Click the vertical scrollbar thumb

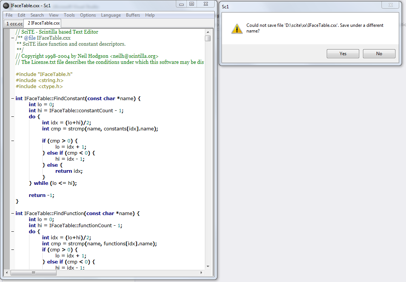(x=208, y=38)
